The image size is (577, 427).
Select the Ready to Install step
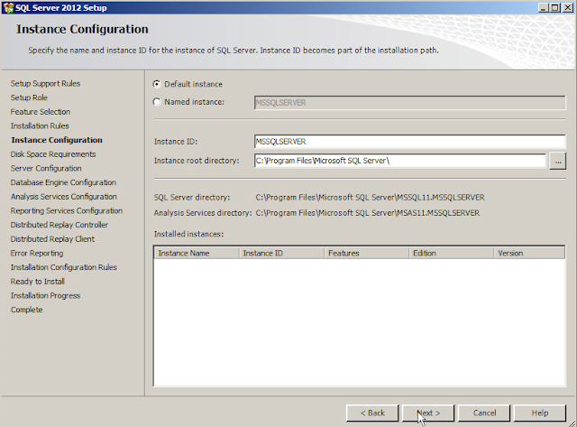pos(38,282)
